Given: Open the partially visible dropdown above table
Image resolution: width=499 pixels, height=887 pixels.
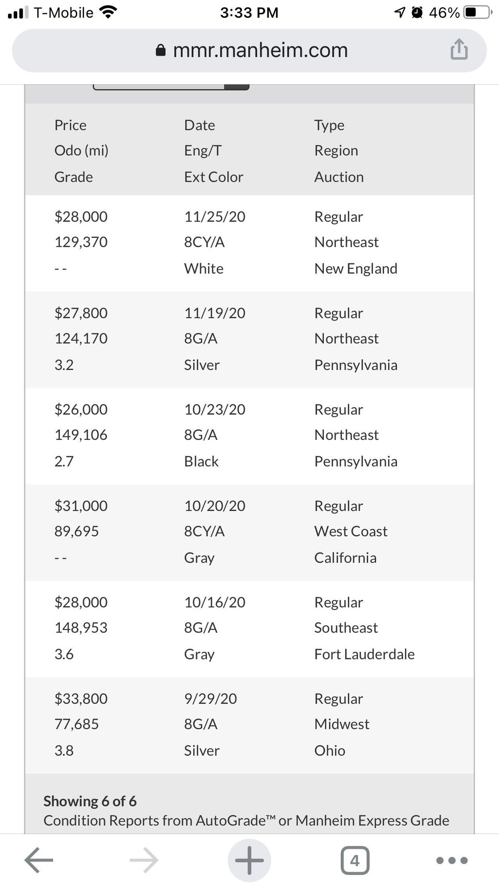Looking at the screenshot, I should tap(171, 86).
